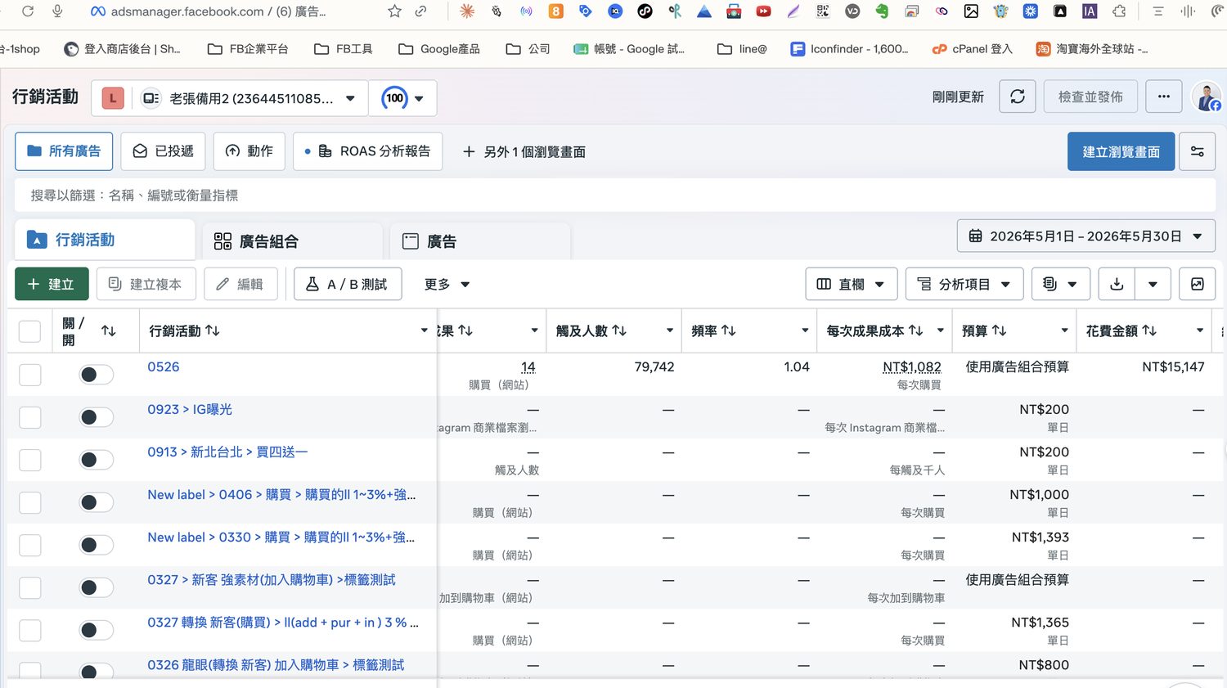Select the checkbox for campaign 0526
The height and width of the screenshot is (688, 1227).
click(29, 375)
